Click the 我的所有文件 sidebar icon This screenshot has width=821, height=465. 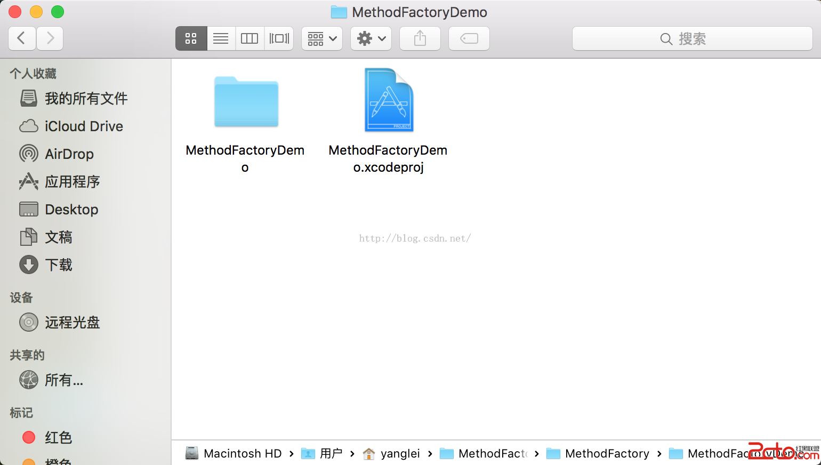pos(29,98)
